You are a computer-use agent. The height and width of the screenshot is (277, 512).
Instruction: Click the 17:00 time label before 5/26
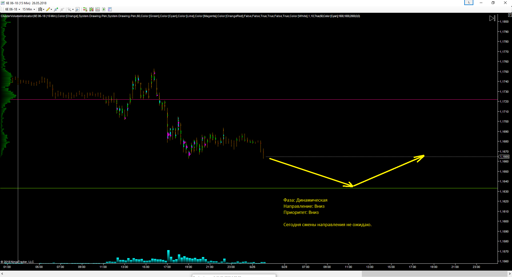(167, 267)
